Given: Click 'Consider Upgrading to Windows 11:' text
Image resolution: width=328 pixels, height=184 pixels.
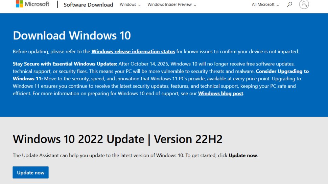Looking at the screenshot, I should (161, 75).
